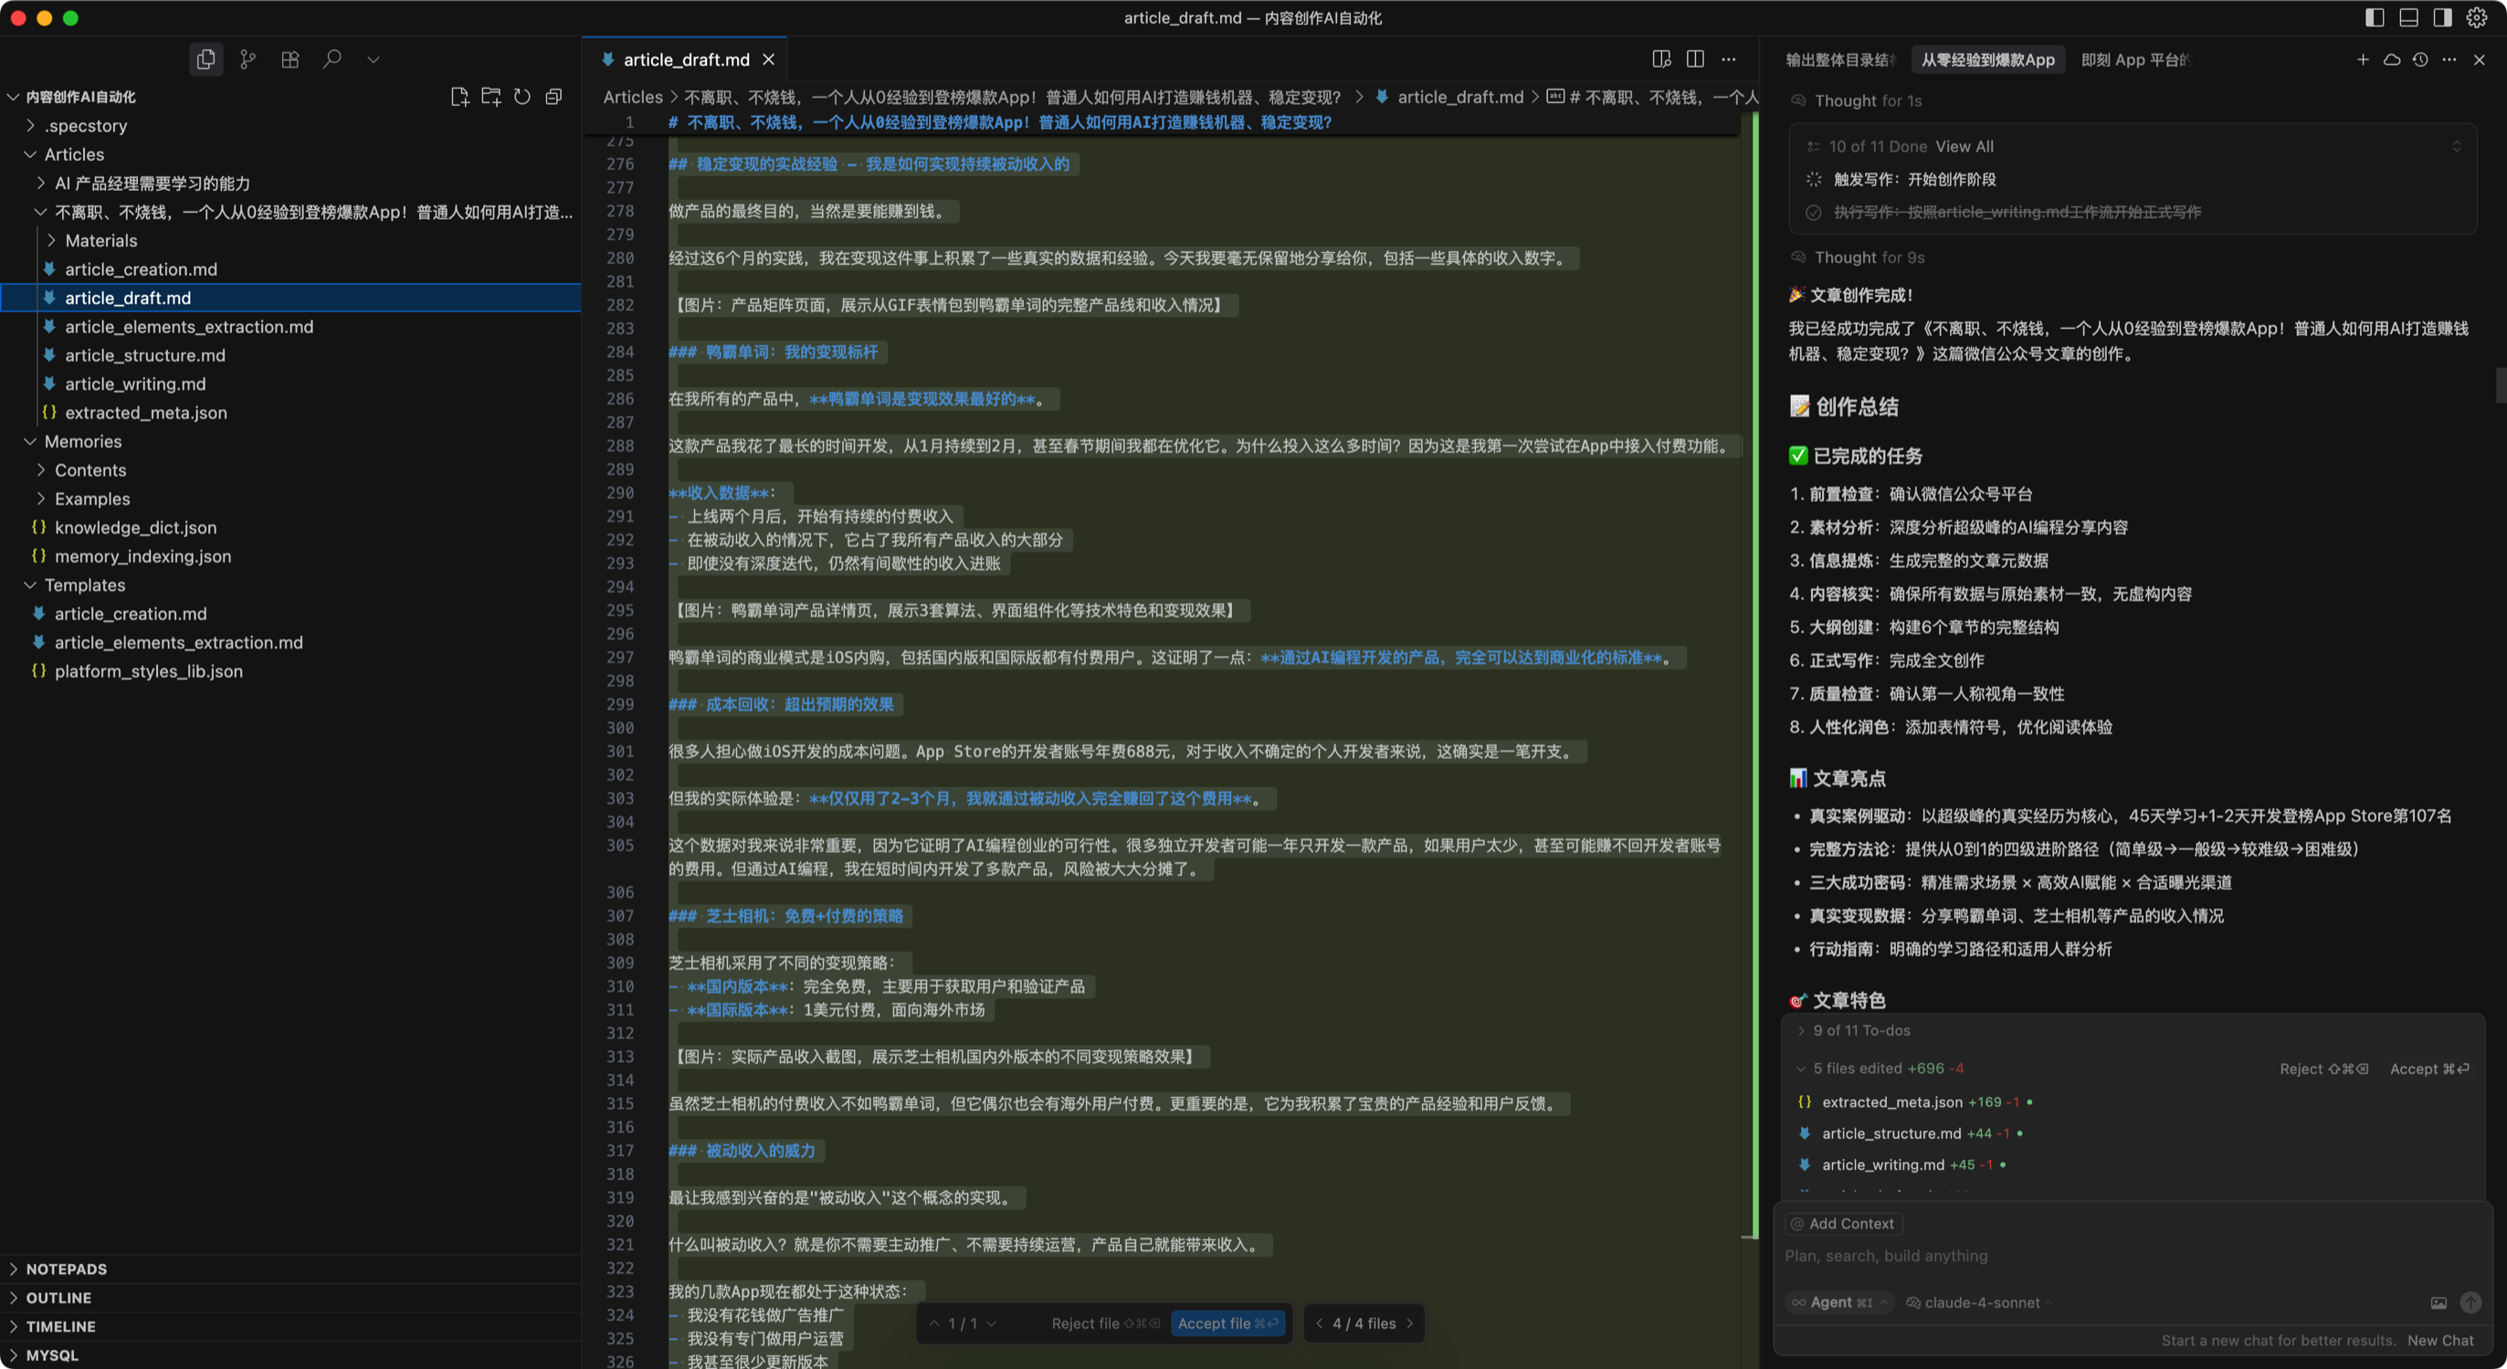Attach an image to chat
The height and width of the screenshot is (1369, 2507).
[2439, 1303]
